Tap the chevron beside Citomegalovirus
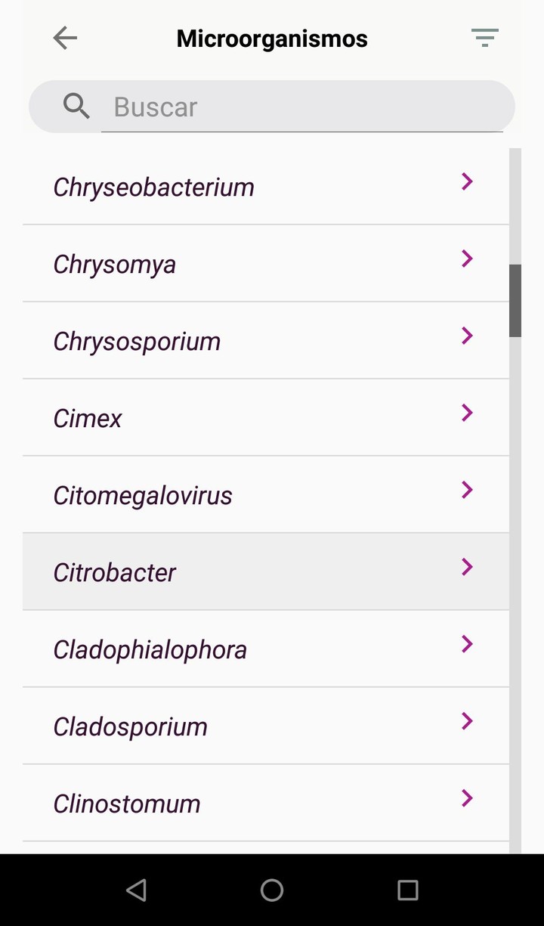Viewport: 544px width, 926px height. (x=467, y=490)
